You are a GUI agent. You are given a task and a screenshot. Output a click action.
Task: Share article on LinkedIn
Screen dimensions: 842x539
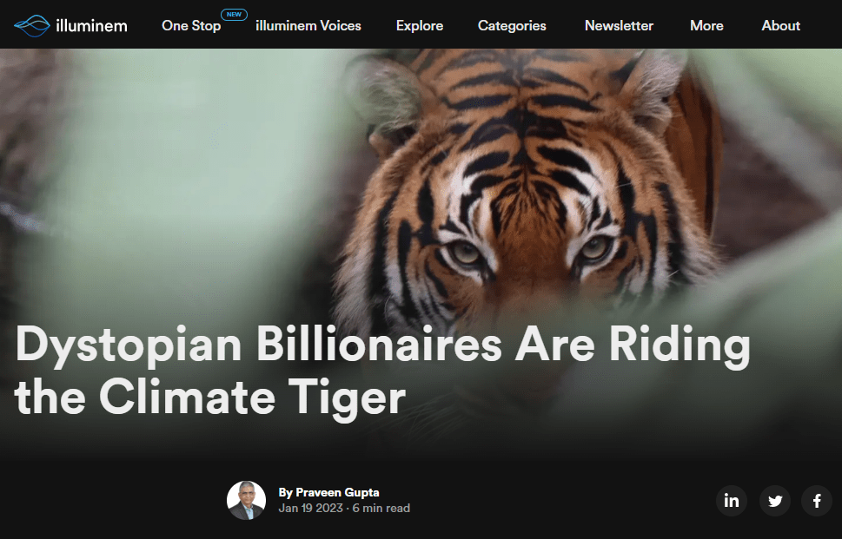click(x=732, y=501)
